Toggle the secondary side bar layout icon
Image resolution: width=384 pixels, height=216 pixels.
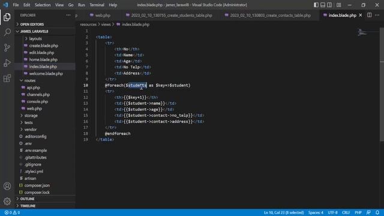329,5
